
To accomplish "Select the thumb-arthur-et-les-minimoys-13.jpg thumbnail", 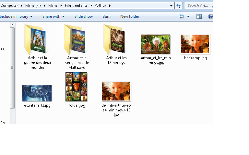I will click(116, 91).
